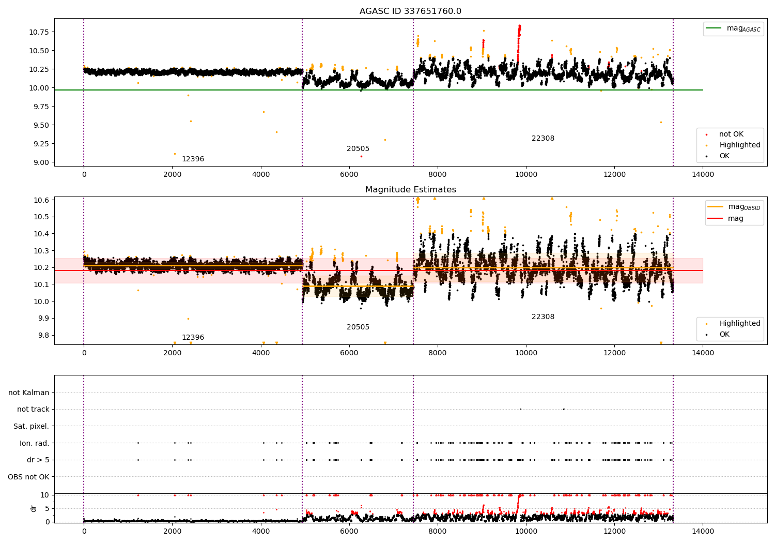Click the "dr" axis label in bottom plot

coord(34,508)
